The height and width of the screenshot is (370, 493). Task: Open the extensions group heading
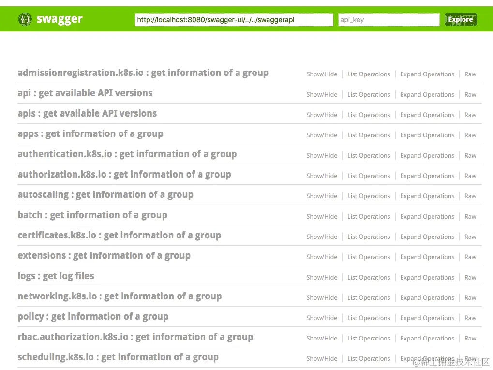tap(104, 255)
